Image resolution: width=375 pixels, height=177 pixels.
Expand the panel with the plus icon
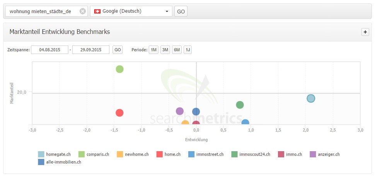[365, 32]
